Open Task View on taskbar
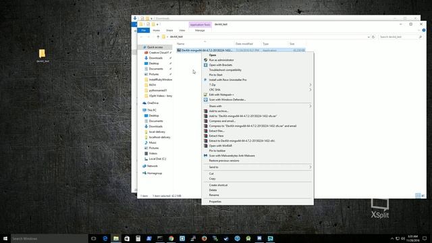 [94, 238]
